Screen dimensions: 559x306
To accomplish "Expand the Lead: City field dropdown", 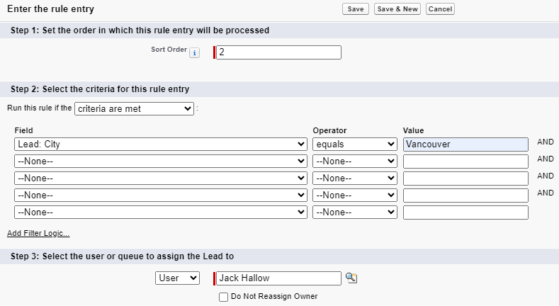I will 161,144.
